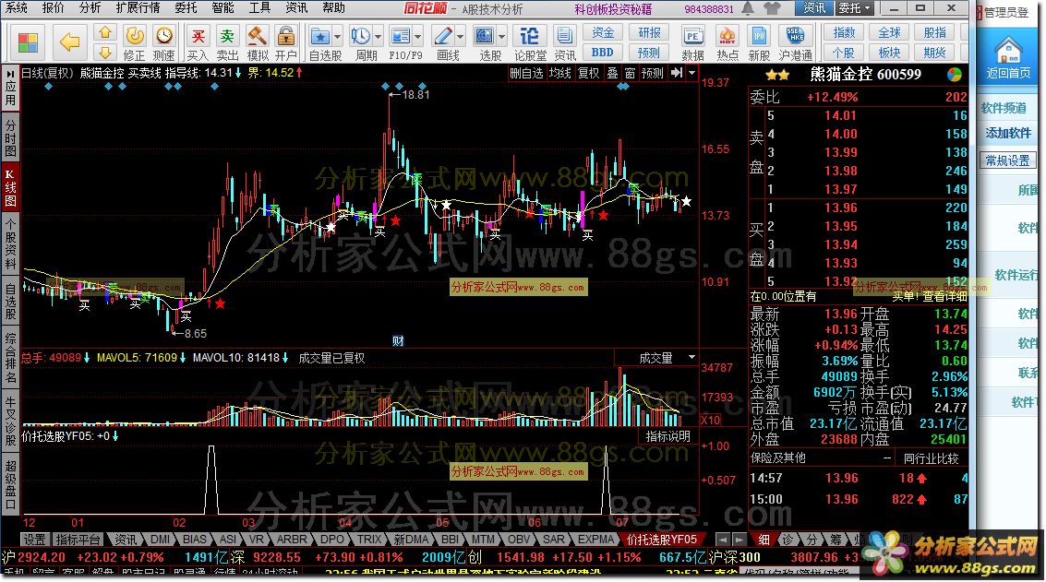
Task: Open the 系统 menu
Action: coord(17,7)
